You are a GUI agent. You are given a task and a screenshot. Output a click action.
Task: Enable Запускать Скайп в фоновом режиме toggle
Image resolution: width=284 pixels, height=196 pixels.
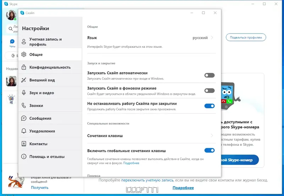(209, 91)
